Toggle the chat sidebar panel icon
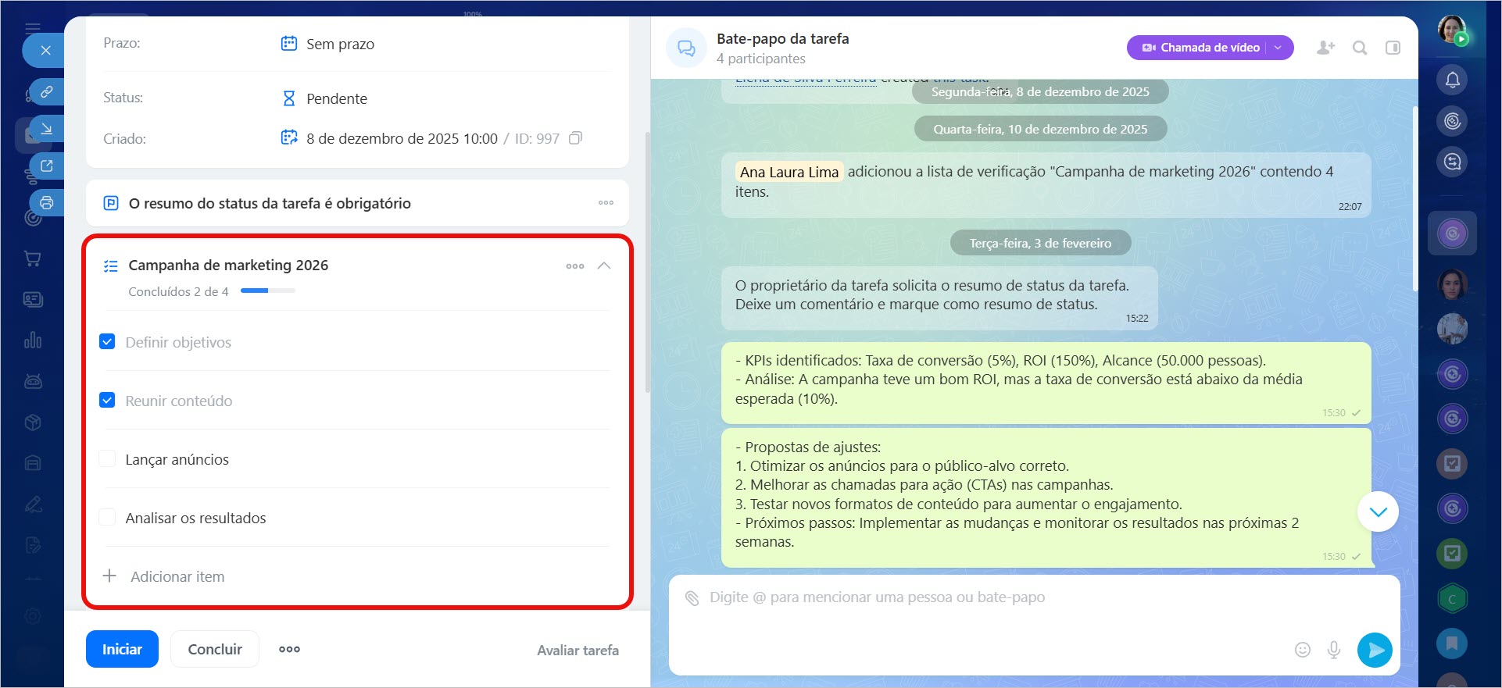This screenshot has height=688, width=1502. coord(1393,48)
